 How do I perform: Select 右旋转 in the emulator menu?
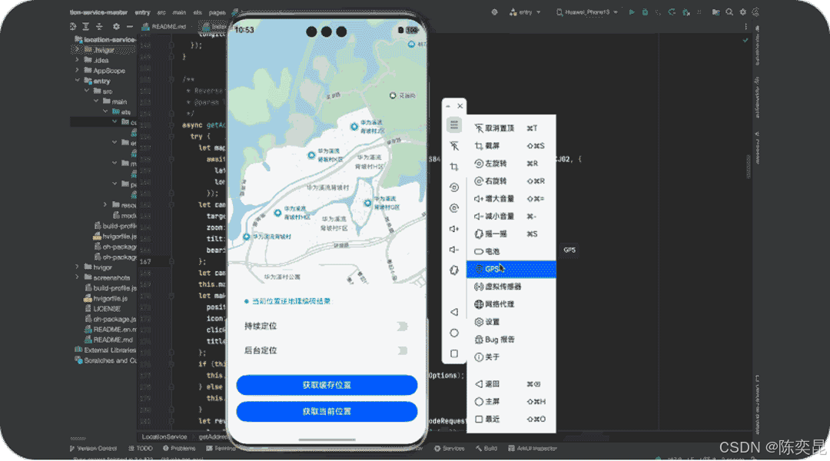click(x=511, y=181)
